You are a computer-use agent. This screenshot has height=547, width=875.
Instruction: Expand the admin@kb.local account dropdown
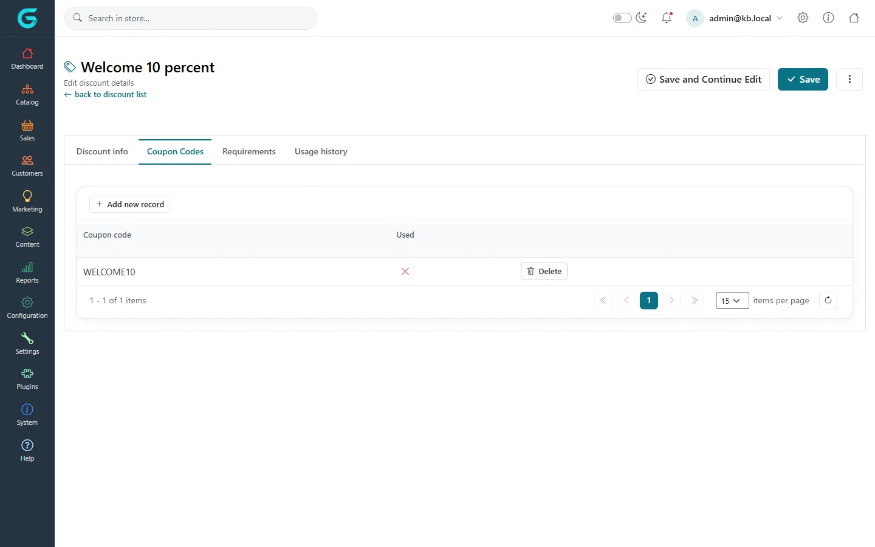[x=735, y=18]
